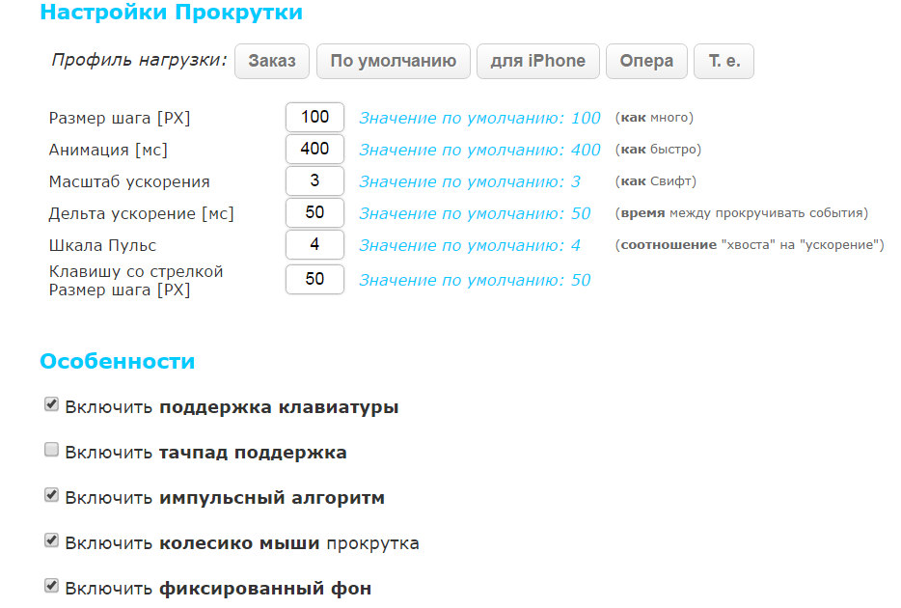Click the Размер шага [PX] input field
The height and width of the screenshot is (608, 901).
[314, 118]
